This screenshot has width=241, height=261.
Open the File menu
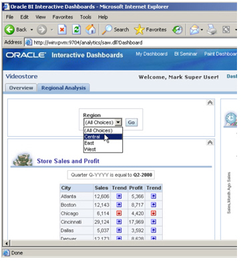tap(9, 17)
